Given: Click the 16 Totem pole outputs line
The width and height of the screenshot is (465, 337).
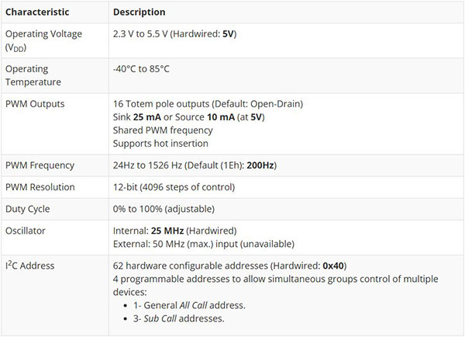Looking at the screenshot, I should (207, 103).
